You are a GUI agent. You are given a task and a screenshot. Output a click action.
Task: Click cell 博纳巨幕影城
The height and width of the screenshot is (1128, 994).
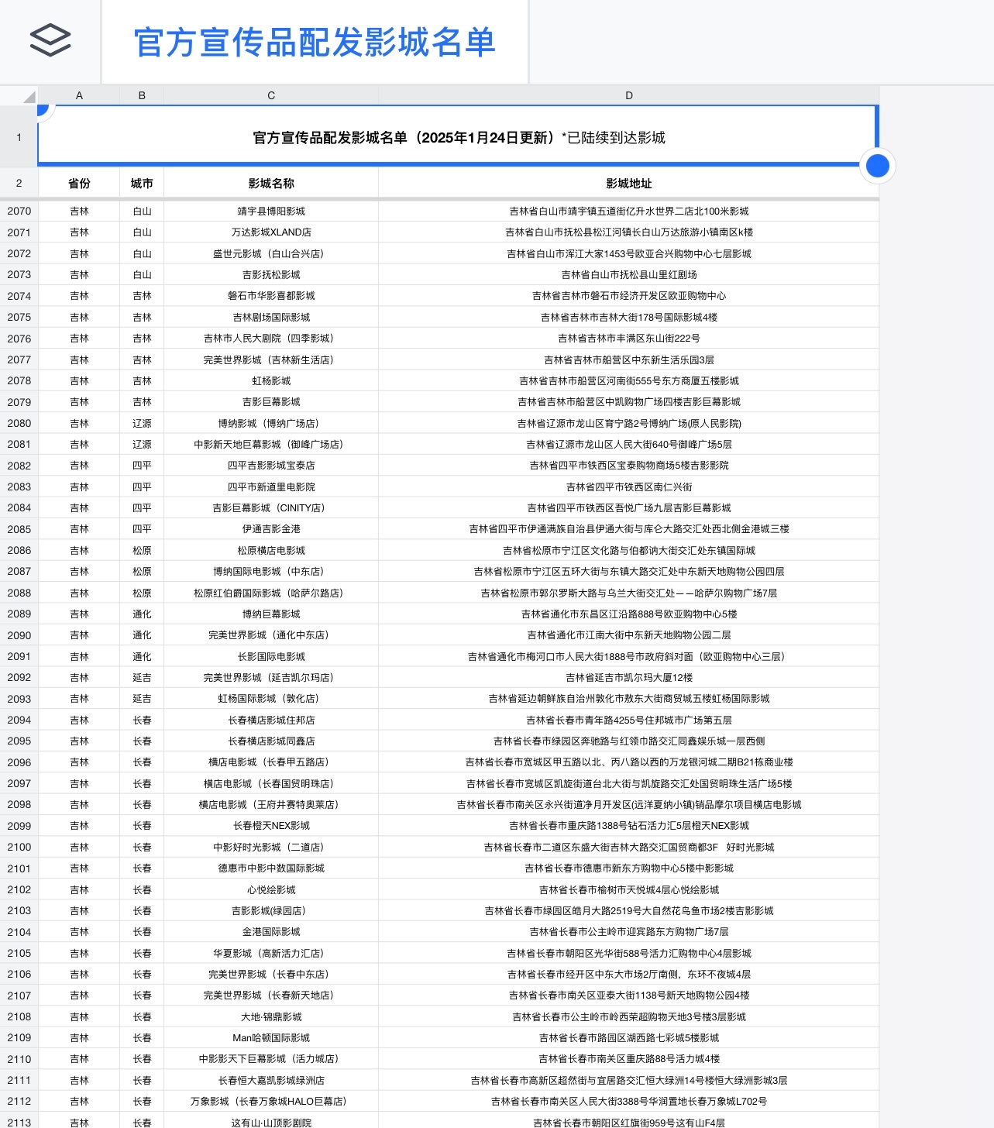[271, 614]
